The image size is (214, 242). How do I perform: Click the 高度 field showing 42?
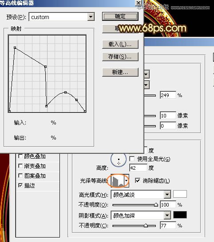[x=138, y=168]
